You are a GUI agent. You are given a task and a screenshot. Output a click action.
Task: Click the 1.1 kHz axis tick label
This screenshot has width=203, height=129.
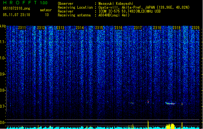point(2,42)
